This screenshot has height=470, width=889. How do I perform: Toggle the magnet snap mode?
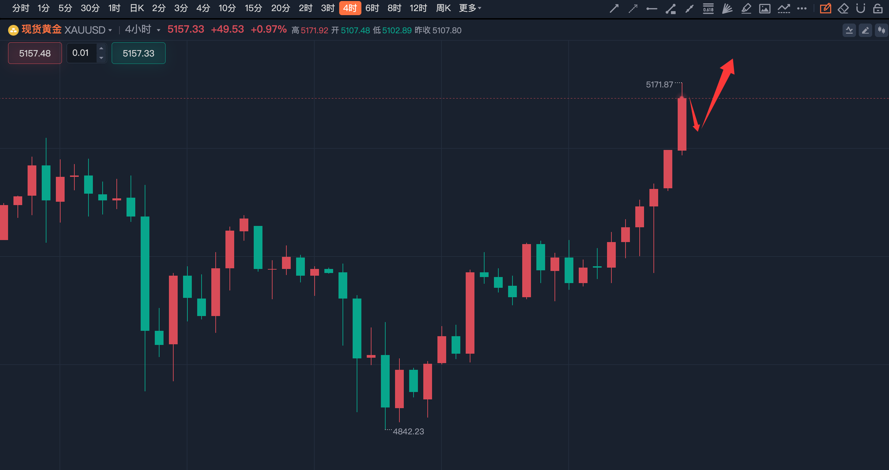(x=861, y=8)
